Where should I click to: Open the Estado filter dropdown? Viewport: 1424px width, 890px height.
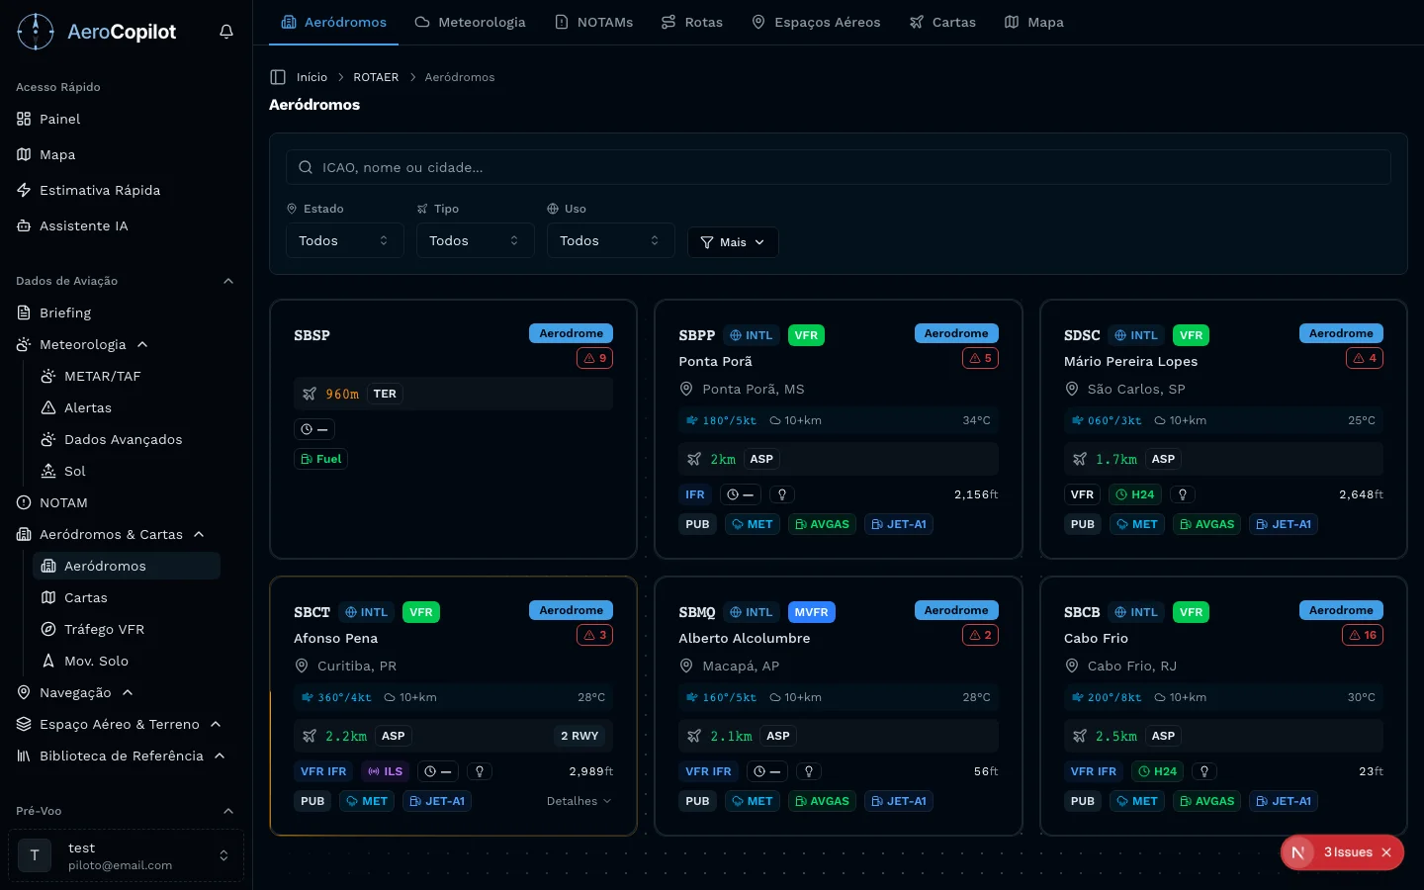[x=344, y=240]
